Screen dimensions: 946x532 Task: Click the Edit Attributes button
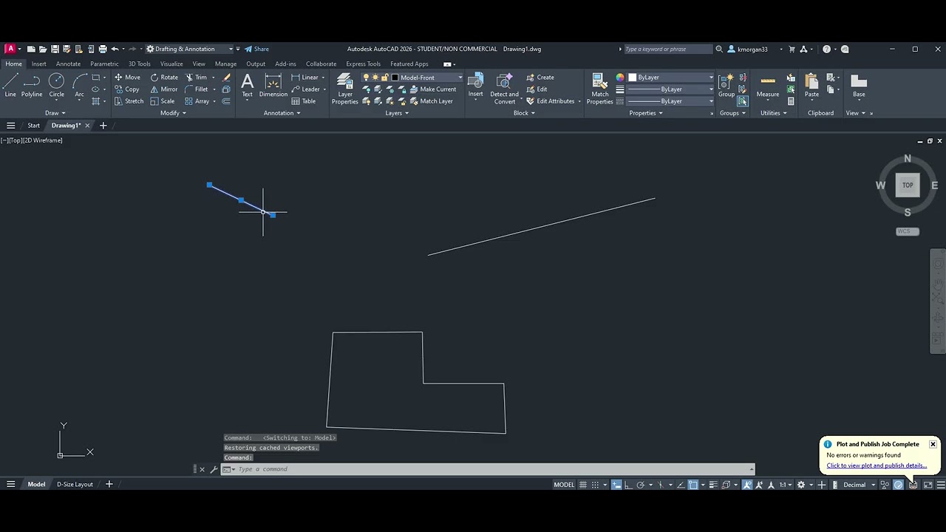tap(550, 101)
